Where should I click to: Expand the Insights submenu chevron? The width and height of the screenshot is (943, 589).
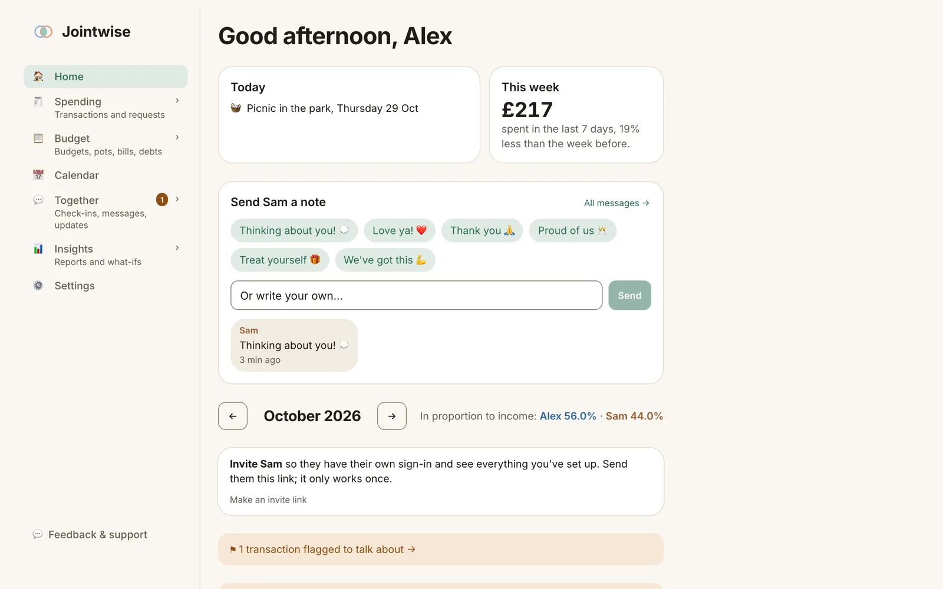(177, 248)
